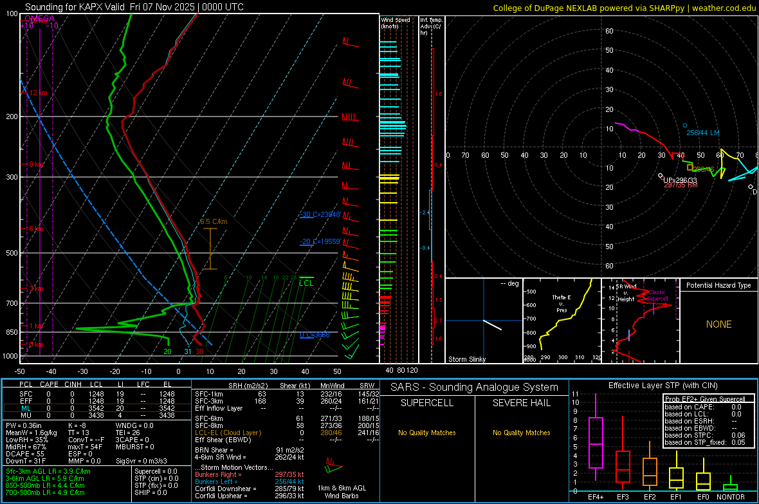Viewport: 759px width, 504px height.
Task: Click the 6 km height marker
Action: click(36, 229)
